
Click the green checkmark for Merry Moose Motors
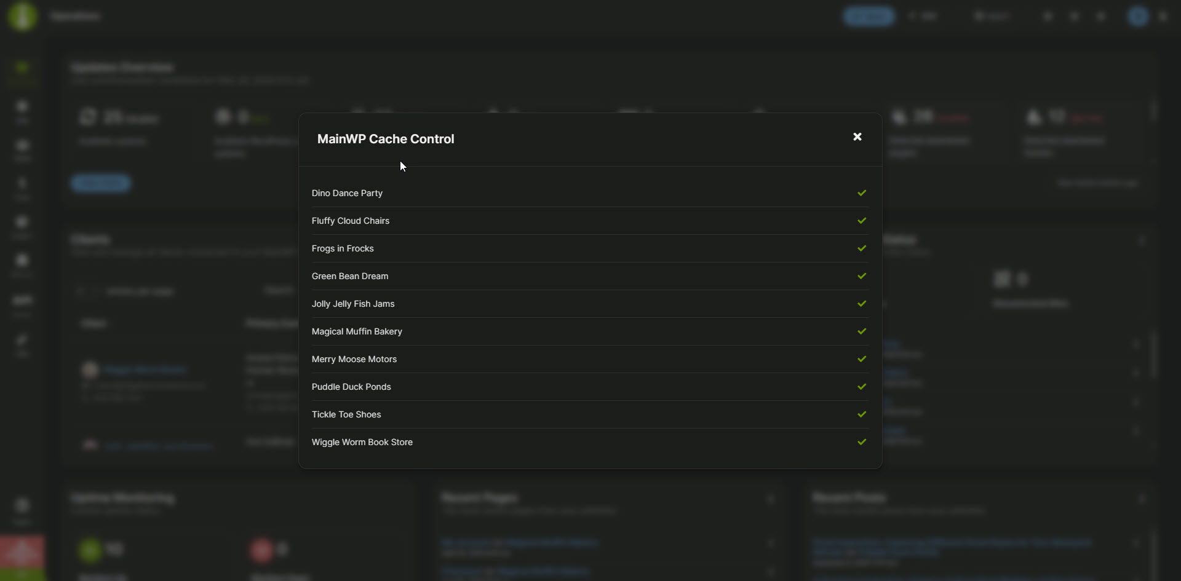click(862, 359)
